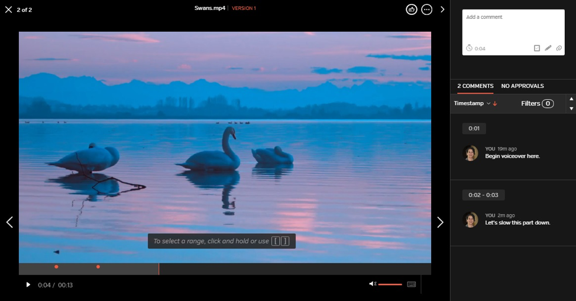
Task: Open keyboard shortcuts icon
Action: tap(412, 284)
